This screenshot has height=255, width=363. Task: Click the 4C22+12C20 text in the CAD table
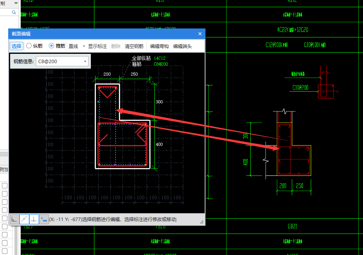coord(292,30)
